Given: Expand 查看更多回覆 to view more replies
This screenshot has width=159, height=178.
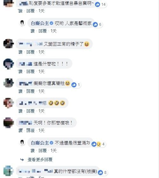Looking at the screenshot, I should pyautogui.click(x=40, y=159).
